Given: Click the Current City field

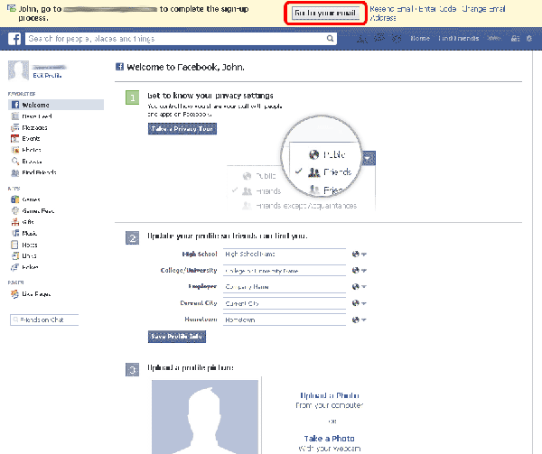Looking at the screenshot, I should click(x=285, y=303).
